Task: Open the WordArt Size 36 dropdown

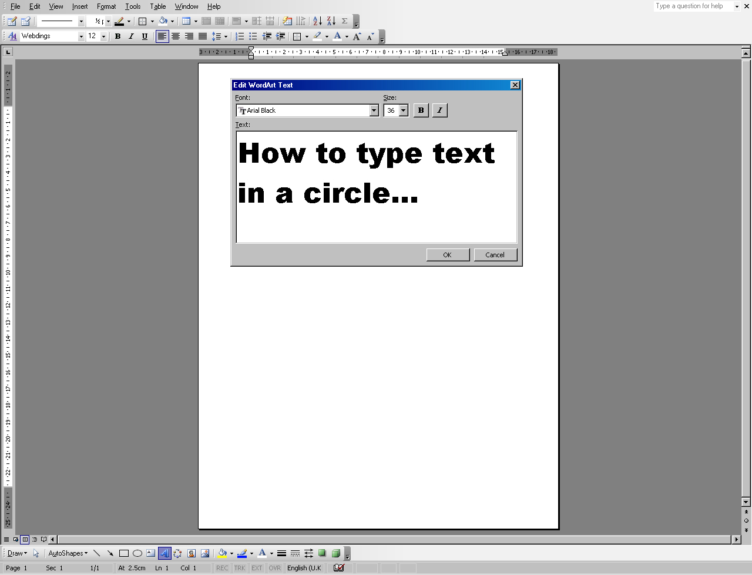Action: [403, 110]
